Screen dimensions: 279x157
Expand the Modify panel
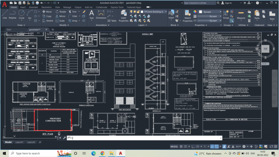64,25
